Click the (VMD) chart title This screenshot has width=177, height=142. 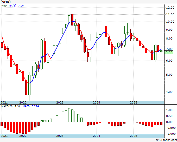[6, 2]
